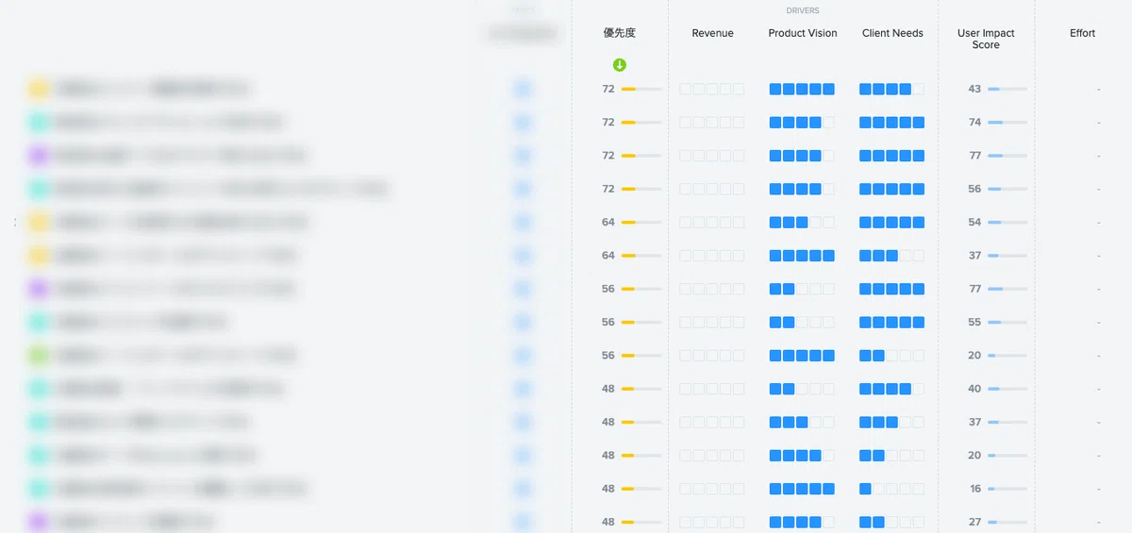This screenshot has width=1132, height=533.
Task: Click the priority value 64 in the row scoring 54
Action: pyautogui.click(x=608, y=223)
